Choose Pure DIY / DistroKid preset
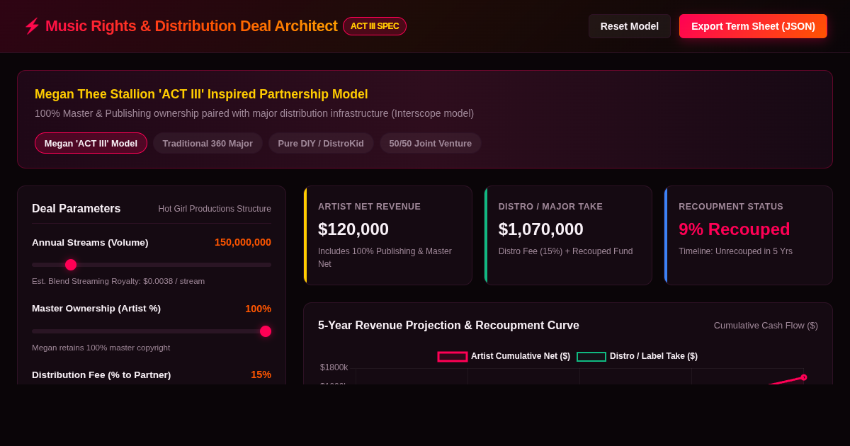This screenshot has width=850, height=446. 321,143
